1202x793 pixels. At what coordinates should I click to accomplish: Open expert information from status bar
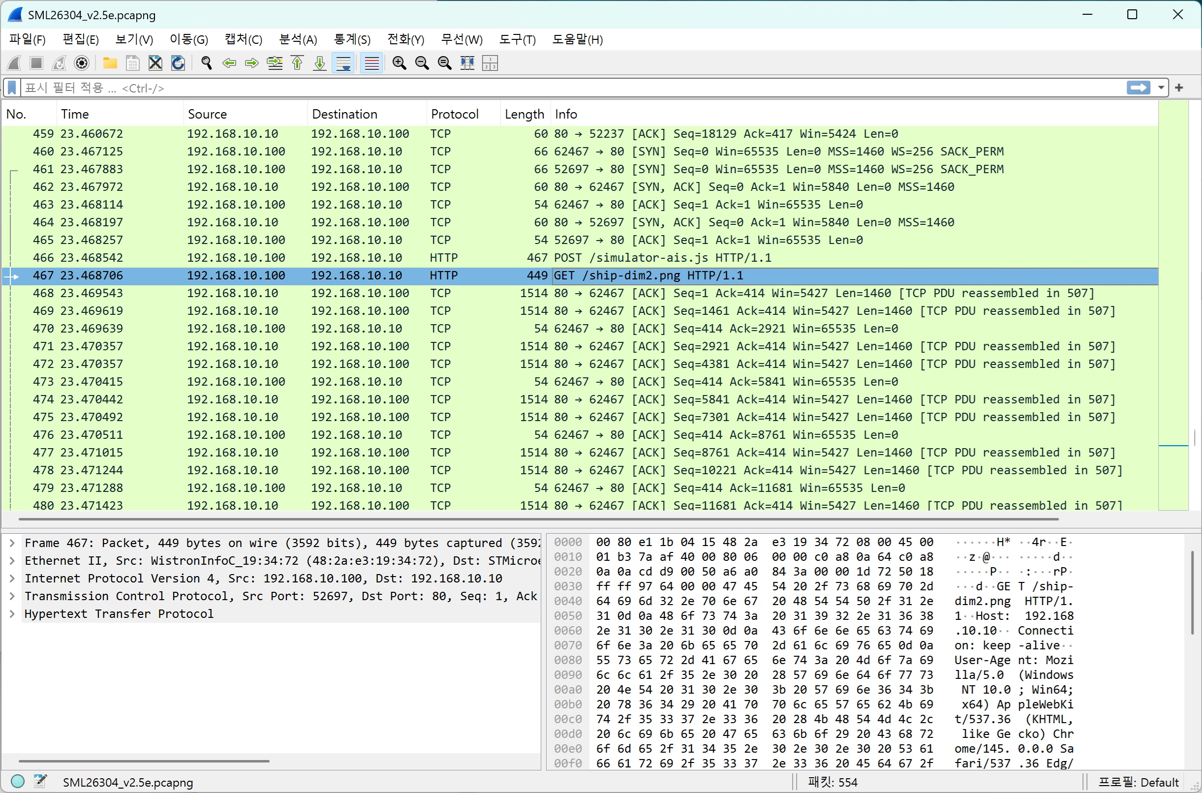pos(18,782)
